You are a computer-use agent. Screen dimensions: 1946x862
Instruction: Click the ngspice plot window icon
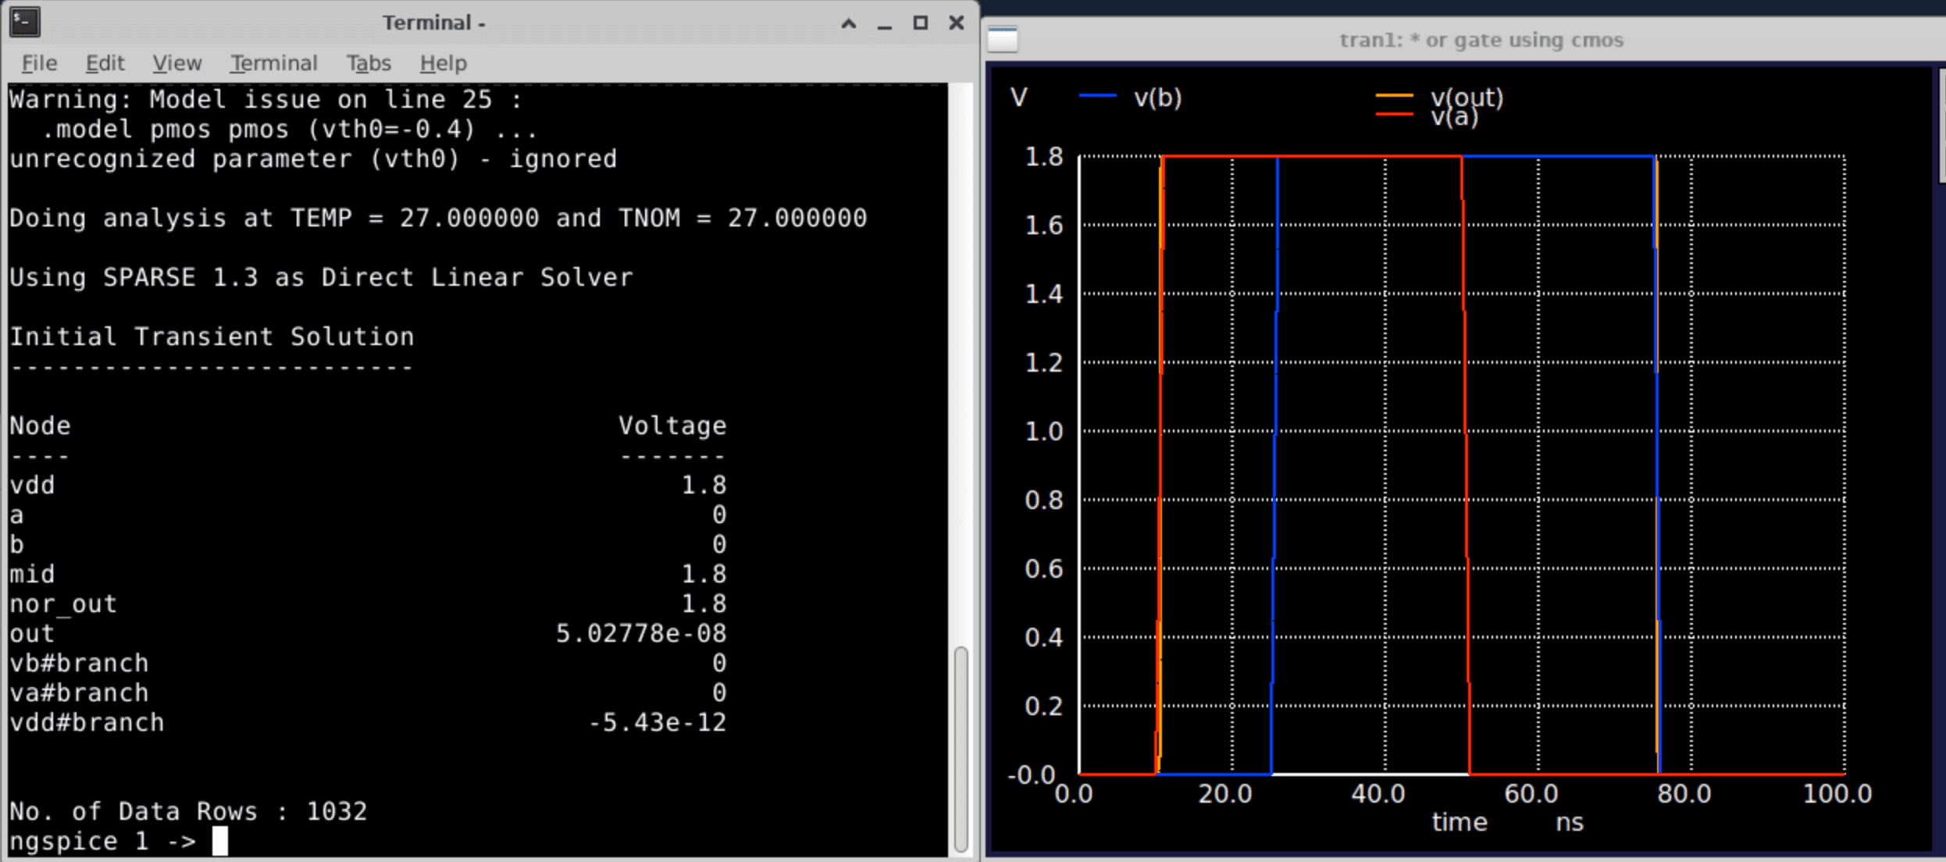[1002, 37]
